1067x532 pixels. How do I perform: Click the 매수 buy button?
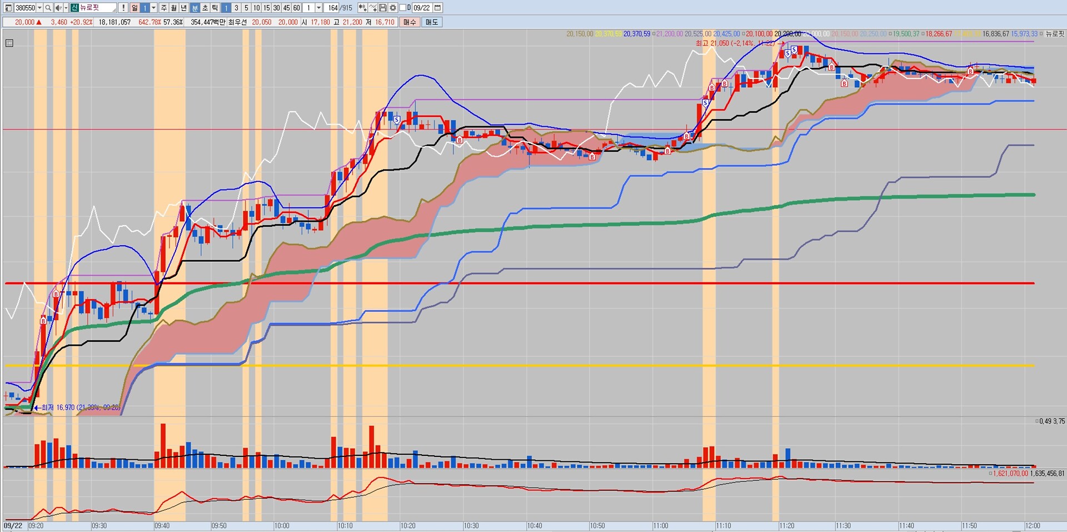tap(410, 22)
